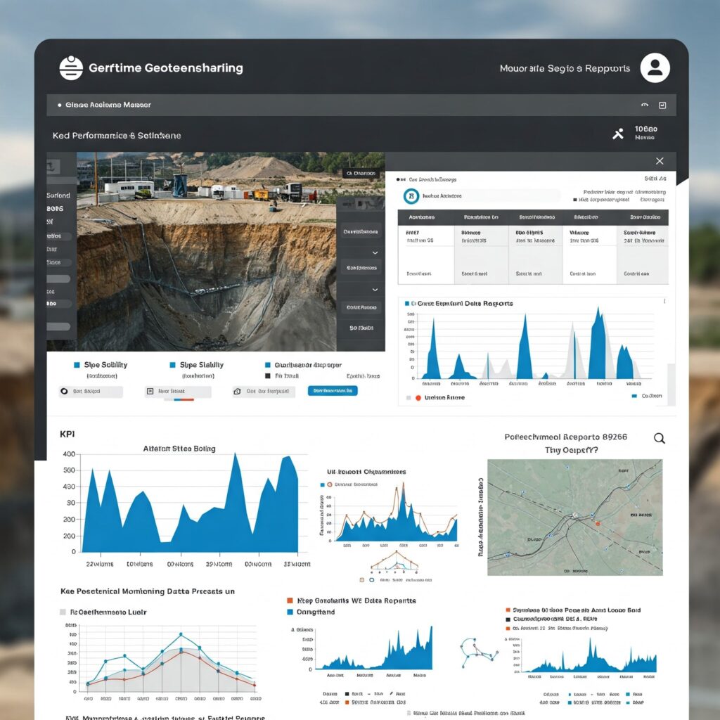Click the blue circular icon above the table
720x720 pixels.
411,196
